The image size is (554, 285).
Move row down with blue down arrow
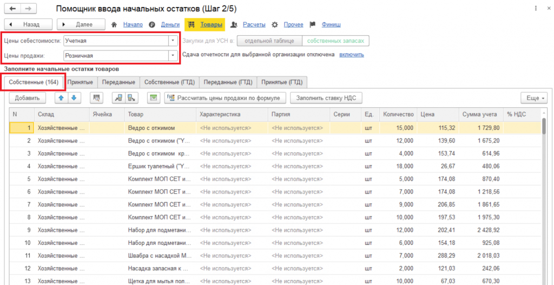point(74,98)
